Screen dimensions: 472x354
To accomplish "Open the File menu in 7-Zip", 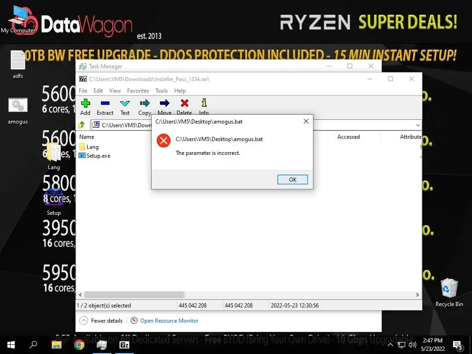I will pyautogui.click(x=83, y=91).
